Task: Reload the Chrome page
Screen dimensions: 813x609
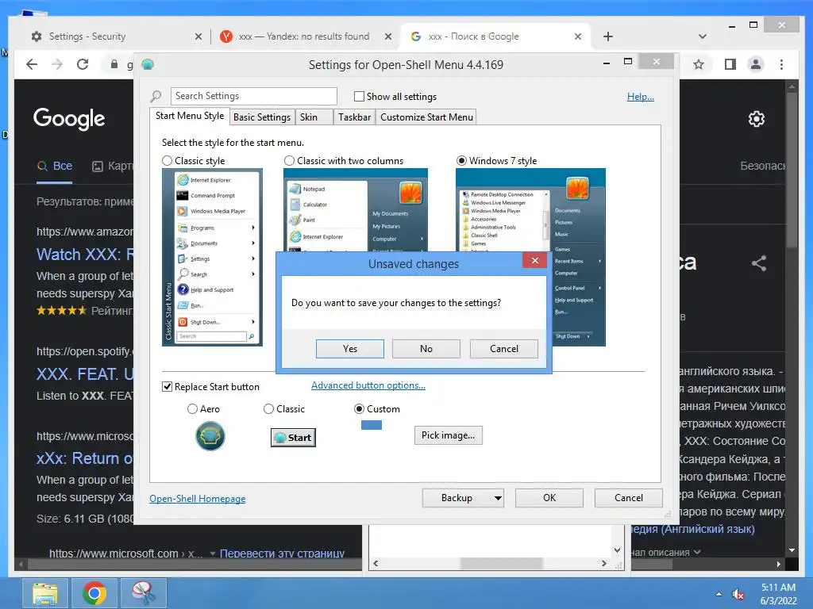Action: coord(83,64)
